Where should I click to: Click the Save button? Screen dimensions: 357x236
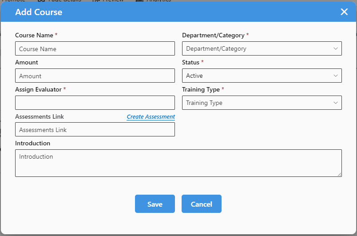155,204
